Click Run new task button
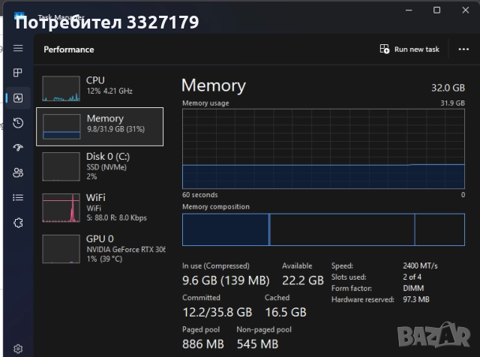Image resolution: width=480 pixels, height=357 pixels. point(409,49)
